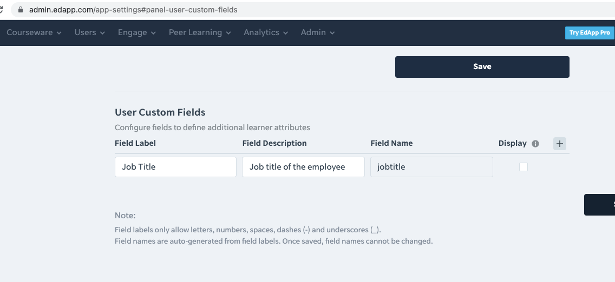615x282 pixels.
Task: Open the Engage dropdown menu
Action: point(137,32)
